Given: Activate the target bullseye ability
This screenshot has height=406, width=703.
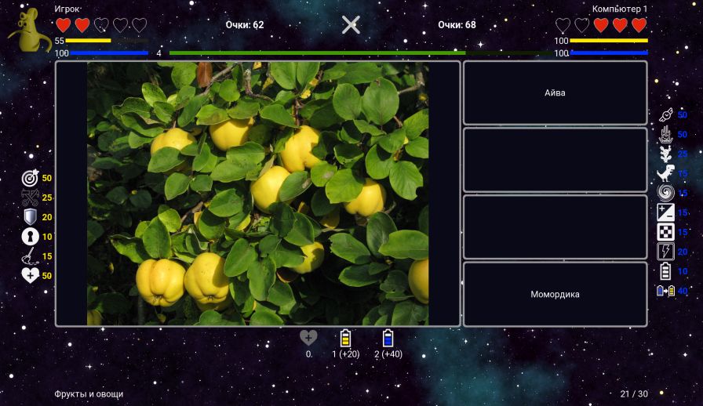Looking at the screenshot, I should [x=30, y=178].
